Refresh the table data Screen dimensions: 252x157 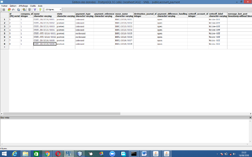coord(9,10)
